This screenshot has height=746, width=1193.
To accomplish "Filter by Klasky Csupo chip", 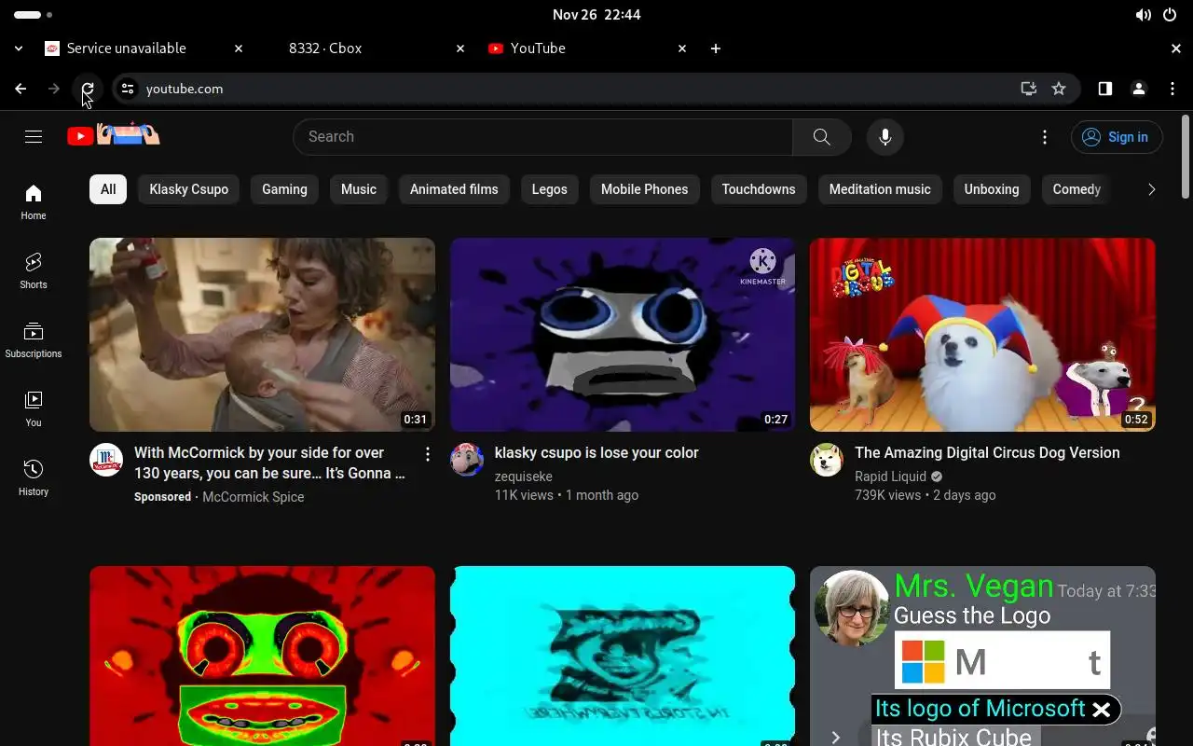I will coord(189,189).
